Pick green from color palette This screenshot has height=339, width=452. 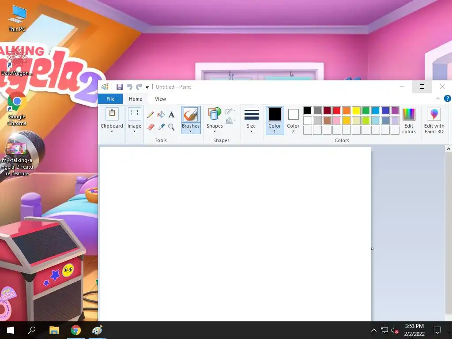pos(366,111)
